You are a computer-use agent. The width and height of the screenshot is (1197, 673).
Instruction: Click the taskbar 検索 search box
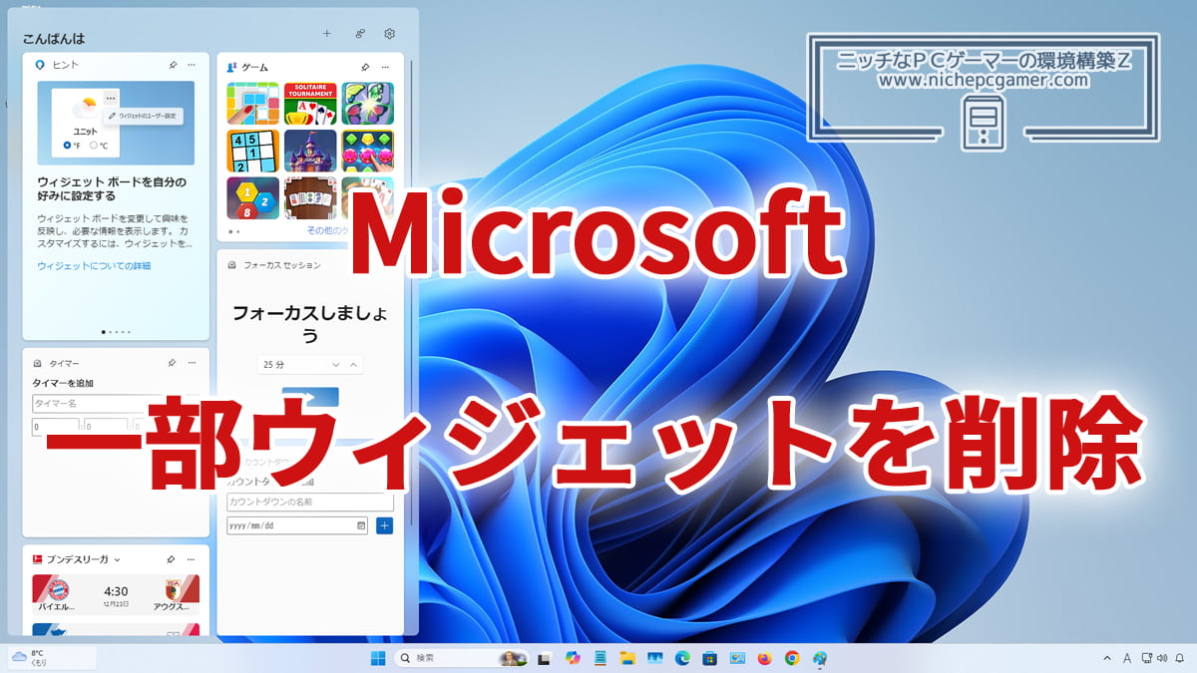[461, 658]
